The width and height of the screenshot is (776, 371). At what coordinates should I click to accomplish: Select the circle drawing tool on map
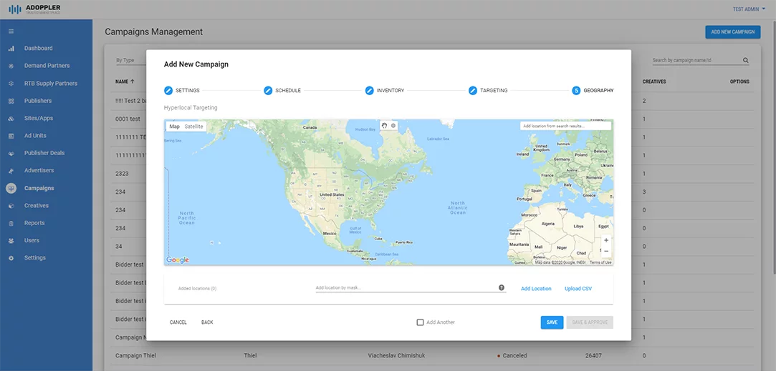(393, 126)
